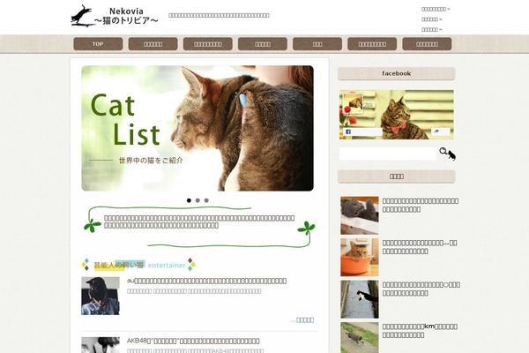The height and width of the screenshot is (353, 529).
Task: Click the Facebook share arrow button
Action: tap(440, 131)
